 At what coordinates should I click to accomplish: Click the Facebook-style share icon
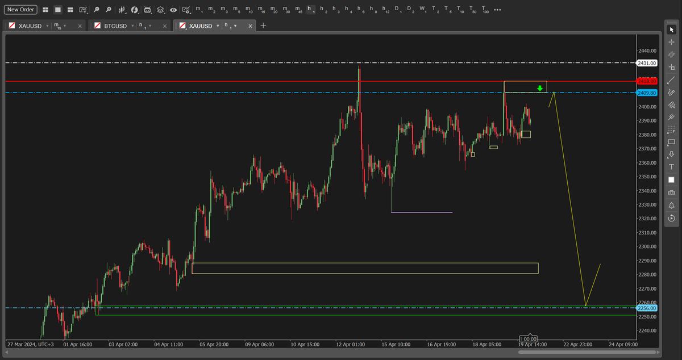(135, 10)
